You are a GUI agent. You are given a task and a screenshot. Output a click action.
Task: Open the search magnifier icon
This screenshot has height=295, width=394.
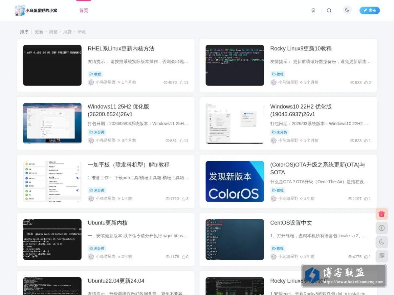point(329,10)
